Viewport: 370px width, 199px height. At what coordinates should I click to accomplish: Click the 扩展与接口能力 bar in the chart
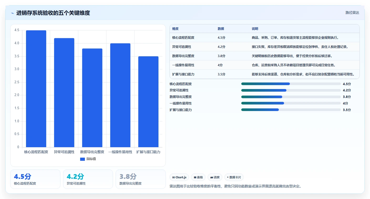[x=148, y=102]
